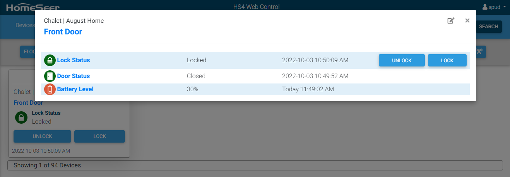This screenshot has height=177, width=510.
Task: Expand the spud user dropdown
Action: [491, 7]
